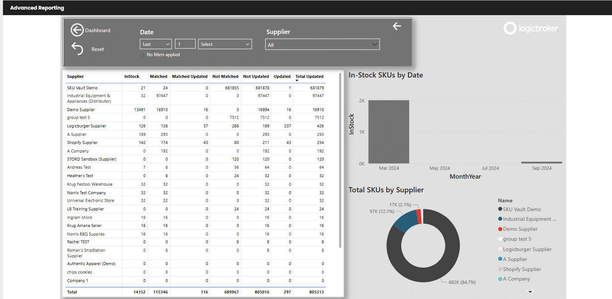Click the A Supplier legend swatch
The height and width of the screenshot is (299, 612).
500,259
